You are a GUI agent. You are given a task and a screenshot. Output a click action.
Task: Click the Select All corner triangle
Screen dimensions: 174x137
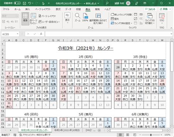(3, 40)
